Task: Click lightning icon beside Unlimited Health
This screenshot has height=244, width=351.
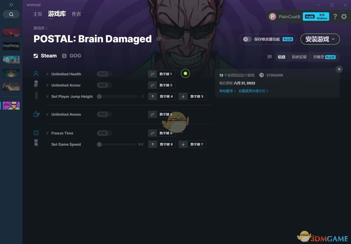Action: coord(48,74)
